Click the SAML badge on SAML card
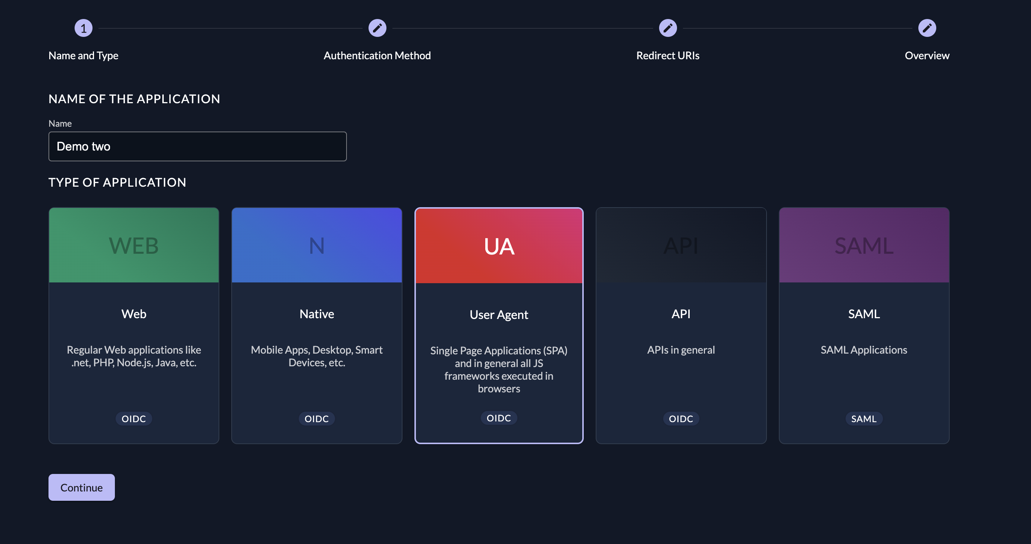 (864, 418)
